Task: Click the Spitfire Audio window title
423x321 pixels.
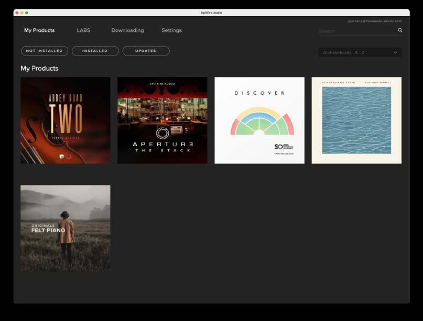Action: point(211,13)
